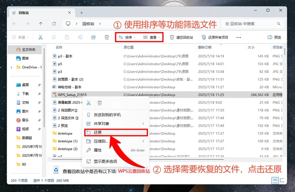Viewport: 295px width, 192px height.
Task: Select the 回收站 tab
Action: coord(42,13)
